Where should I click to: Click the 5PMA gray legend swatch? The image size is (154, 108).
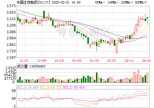tap(104, 2)
